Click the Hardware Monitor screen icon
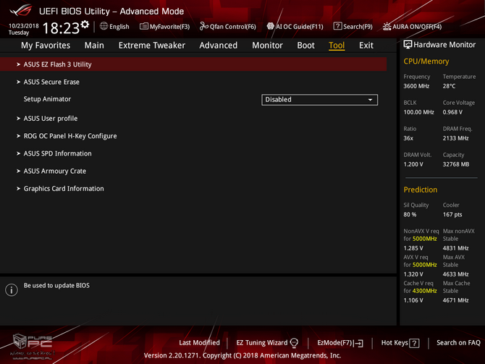Image resolution: width=485 pixels, height=364 pixels. tap(408, 45)
